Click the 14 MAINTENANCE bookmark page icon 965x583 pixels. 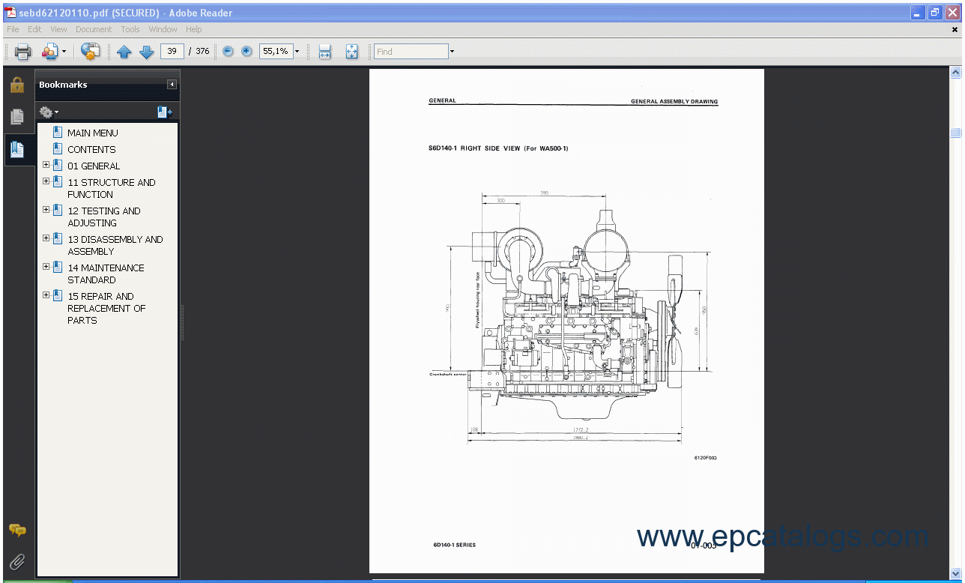[x=58, y=267]
